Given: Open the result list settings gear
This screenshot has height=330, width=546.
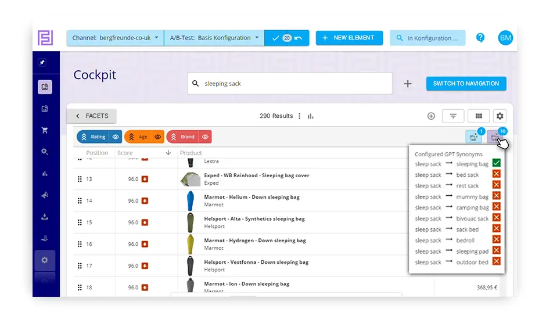Looking at the screenshot, I should (500, 116).
